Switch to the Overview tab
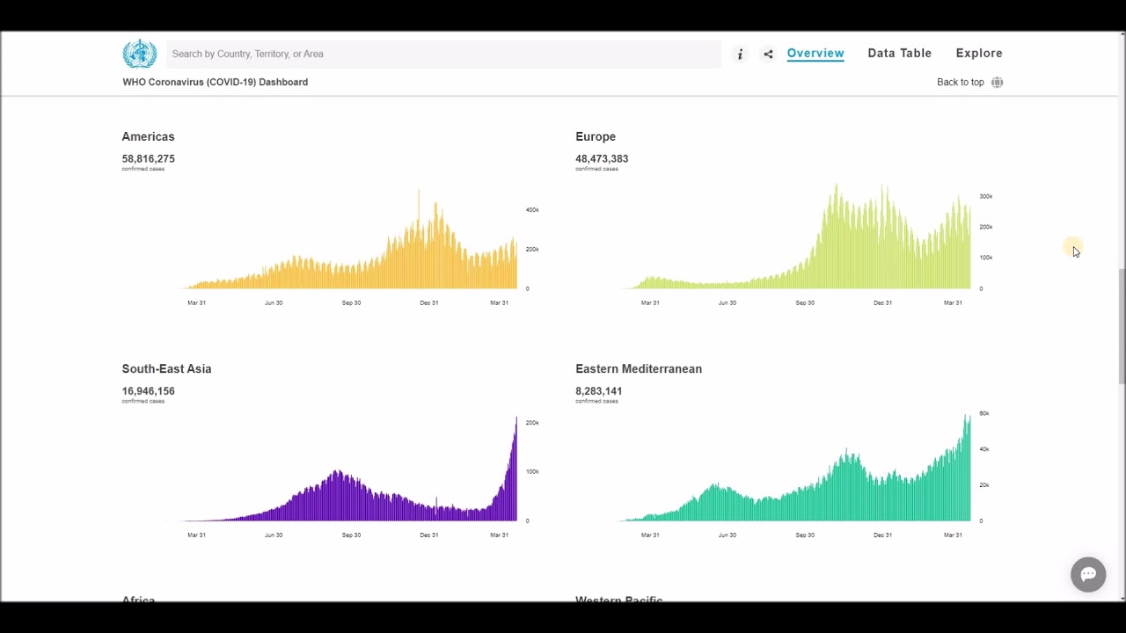The width and height of the screenshot is (1126, 633). pyautogui.click(x=815, y=54)
